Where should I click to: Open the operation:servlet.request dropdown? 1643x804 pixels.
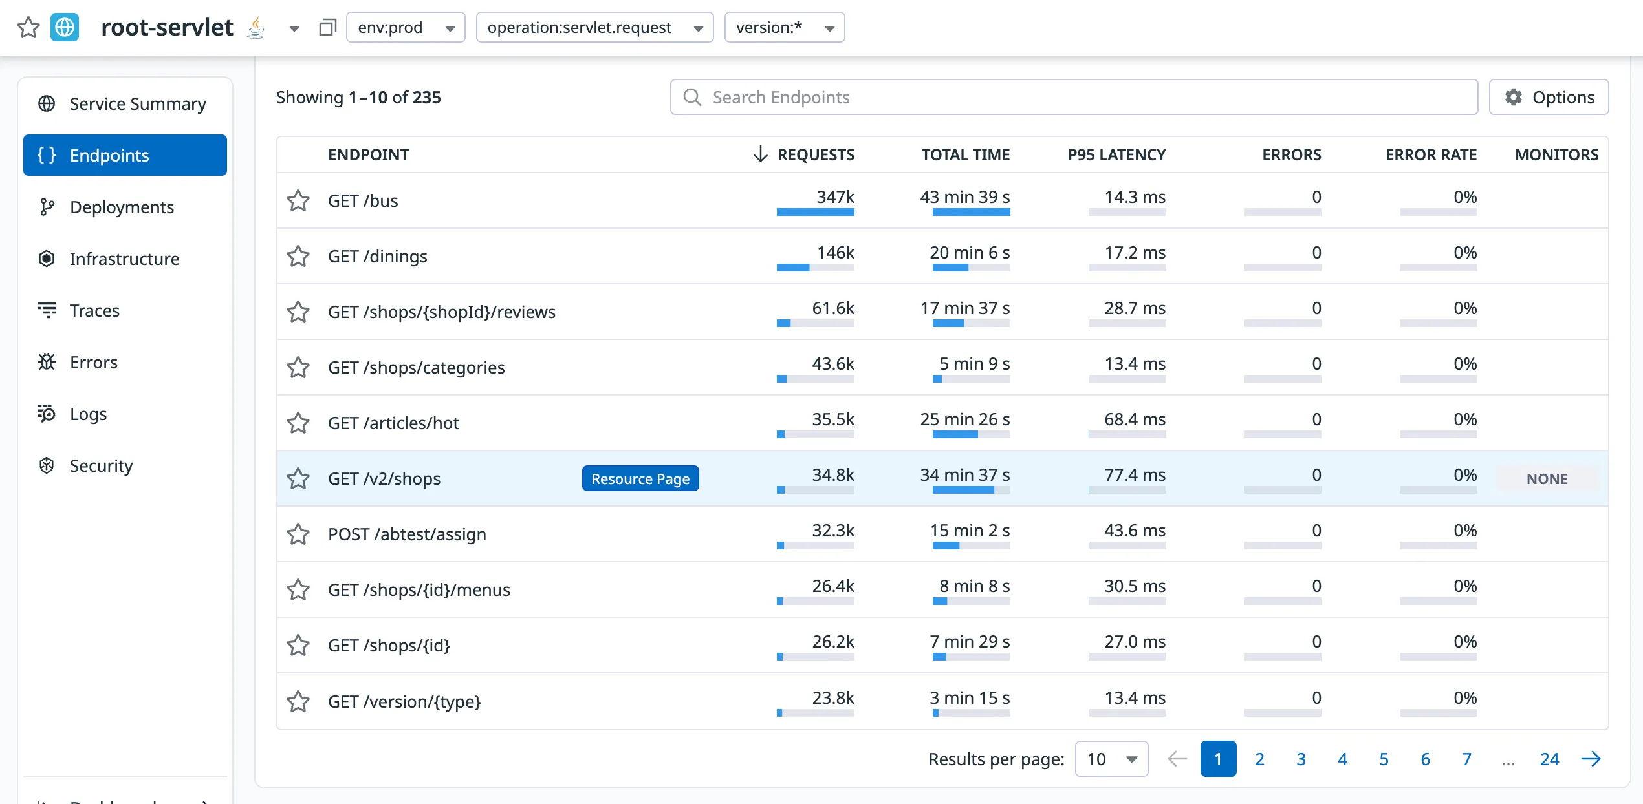594,28
